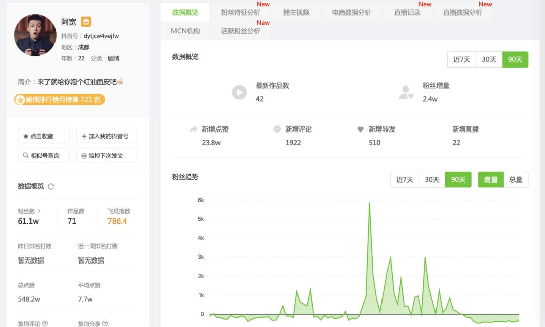Viewport: 545px width, 327px height.
Task: Click the help icon next to 集均分享
Action: click(x=105, y=323)
